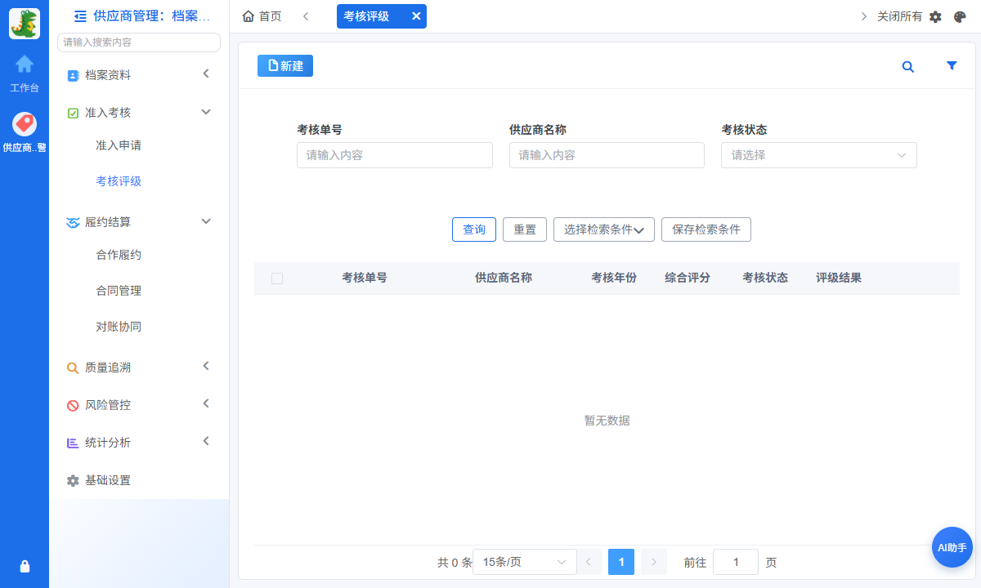Focus the 供应商名称 input field
This screenshot has height=588, width=981.
tap(607, 155)
